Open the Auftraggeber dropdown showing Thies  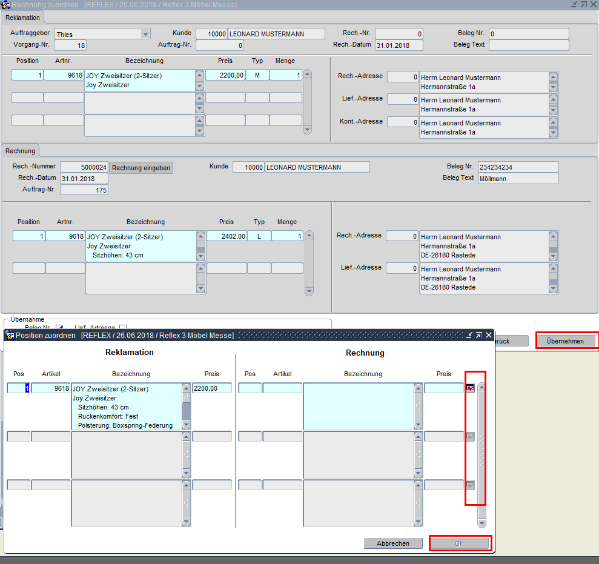[x=145, y=34]
